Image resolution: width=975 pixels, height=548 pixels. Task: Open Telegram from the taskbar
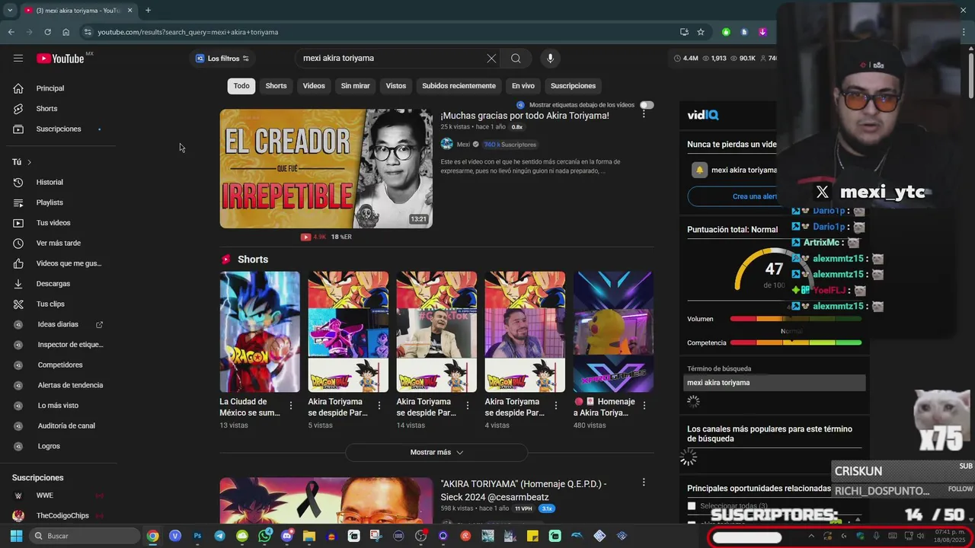[219, 536]
